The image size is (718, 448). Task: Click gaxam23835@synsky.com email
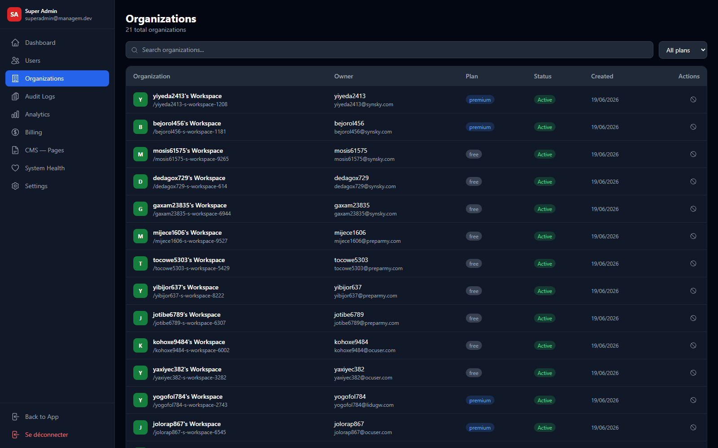(365, 214)
